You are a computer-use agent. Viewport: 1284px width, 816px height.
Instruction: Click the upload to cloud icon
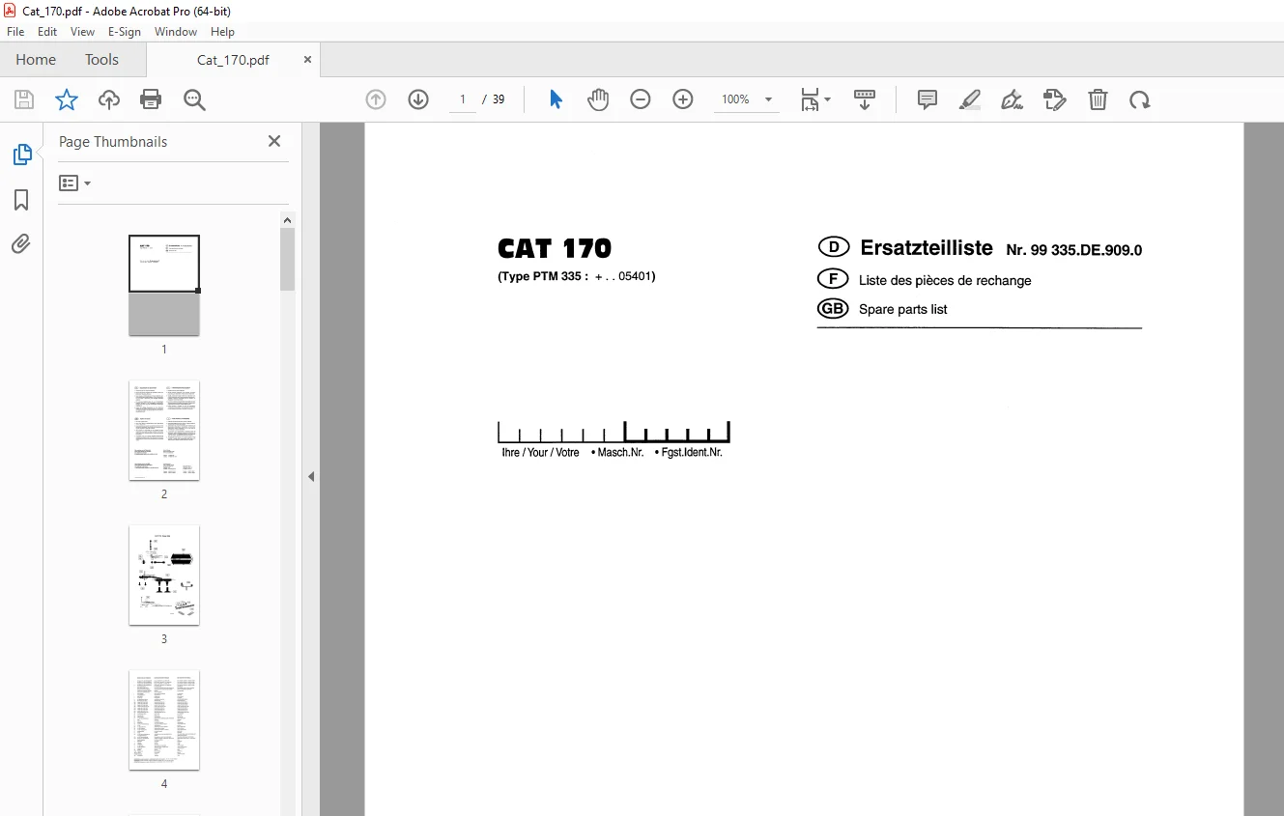pos(109,99)
